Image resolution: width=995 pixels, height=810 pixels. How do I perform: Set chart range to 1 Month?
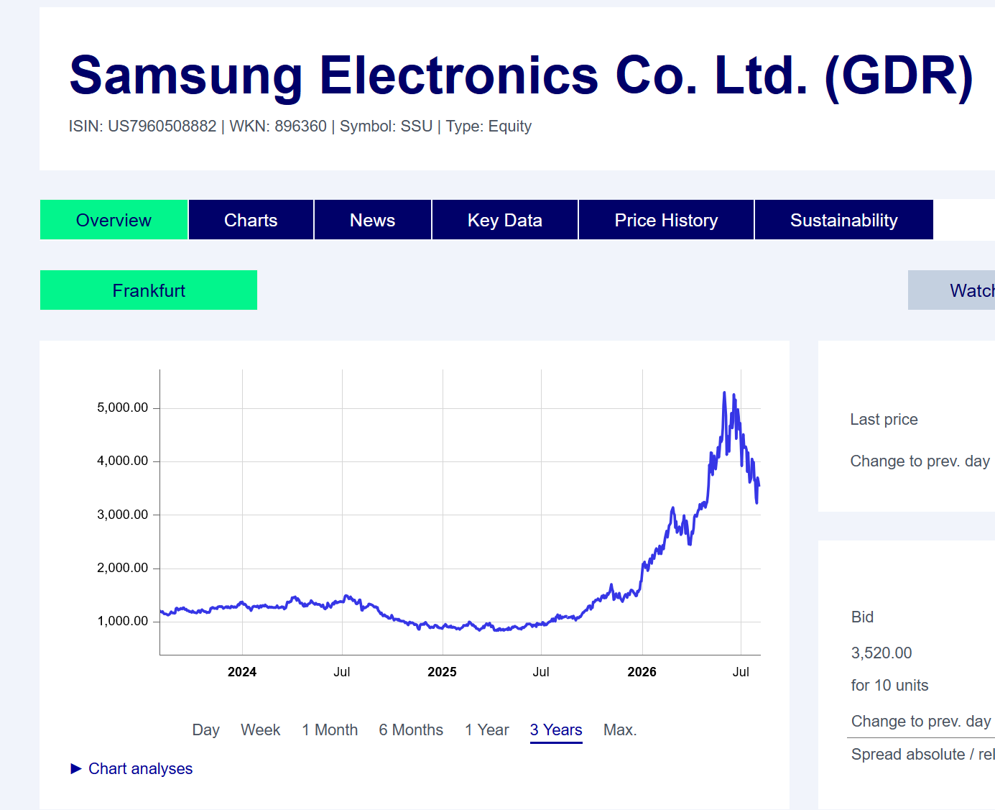coord(330,730)
